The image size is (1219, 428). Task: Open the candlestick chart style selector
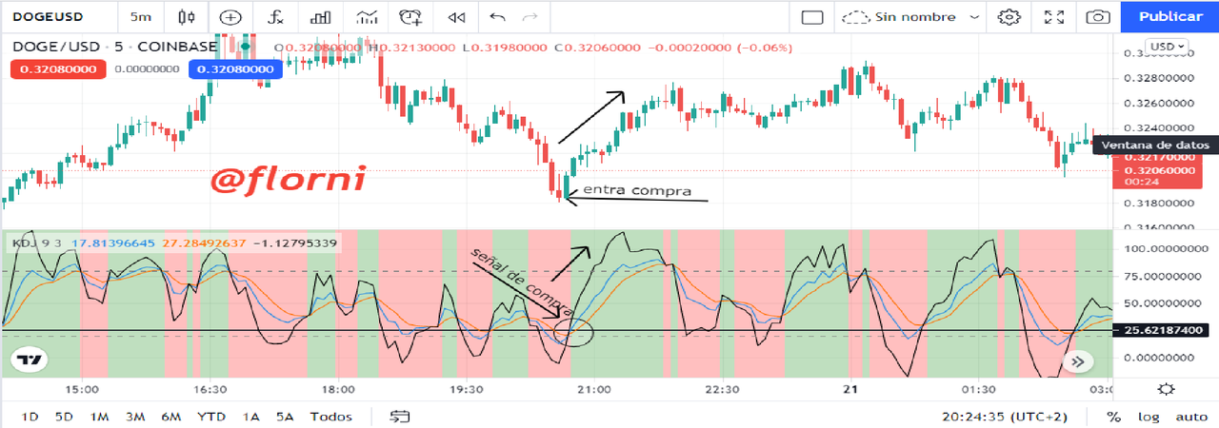[187, 17]
